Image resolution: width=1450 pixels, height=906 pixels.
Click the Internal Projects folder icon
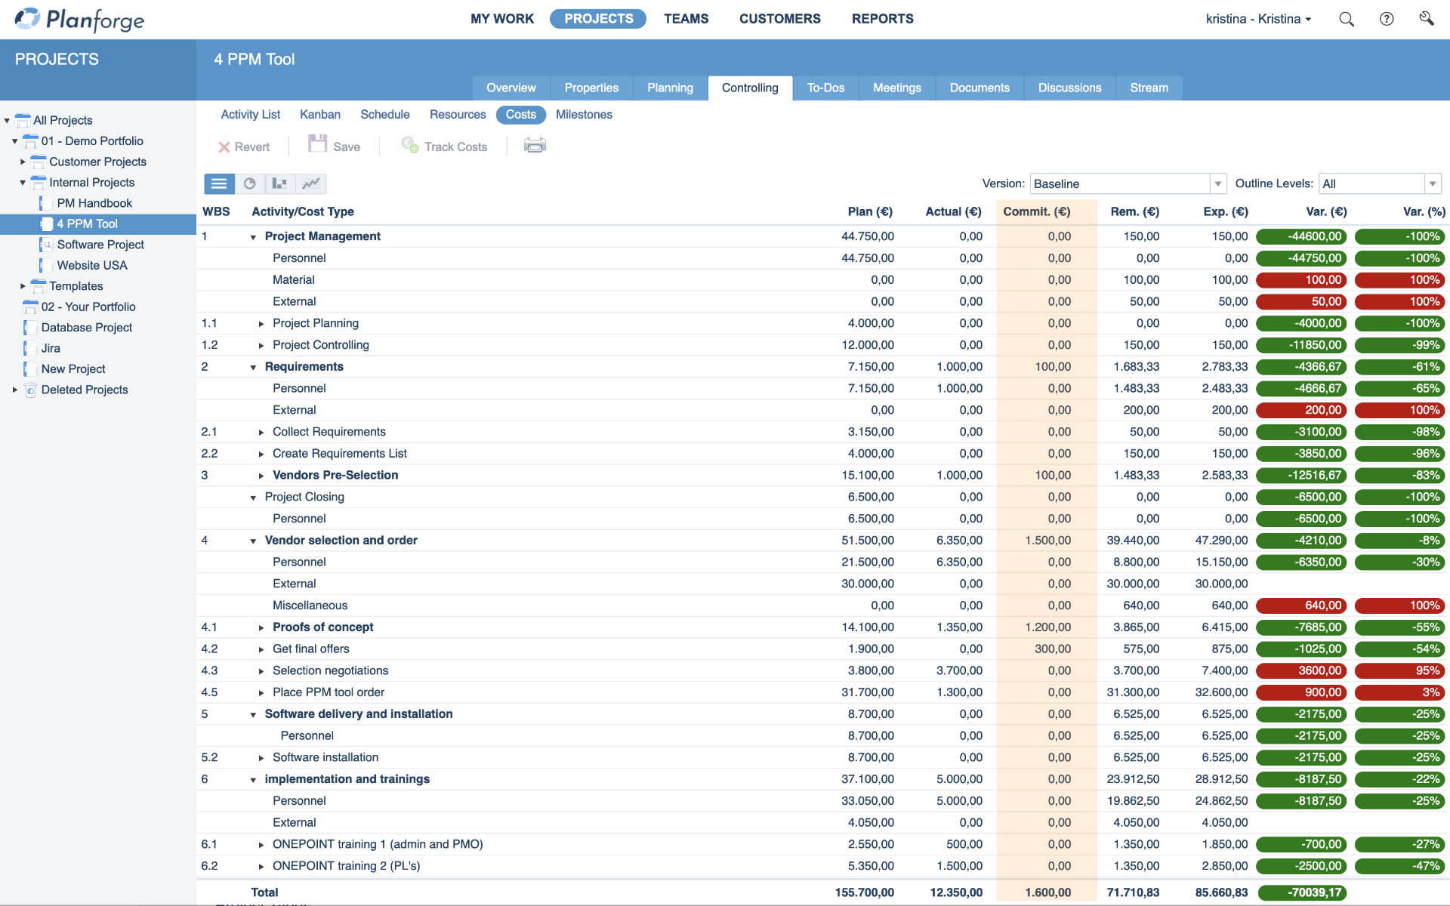[39, 183]
